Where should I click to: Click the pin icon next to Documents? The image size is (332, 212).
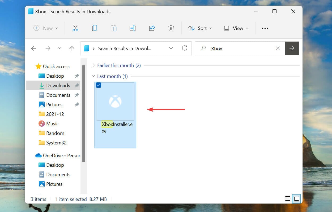[77, 95]
